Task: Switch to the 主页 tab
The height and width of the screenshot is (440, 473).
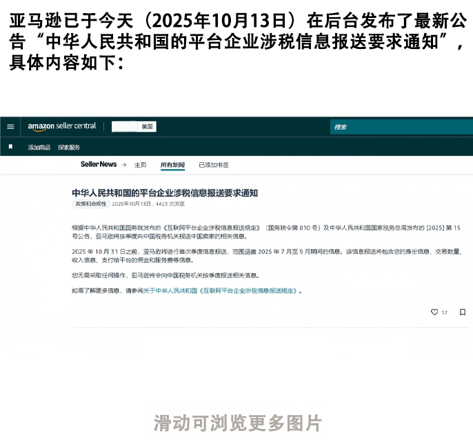Action: tap(140, 165)
